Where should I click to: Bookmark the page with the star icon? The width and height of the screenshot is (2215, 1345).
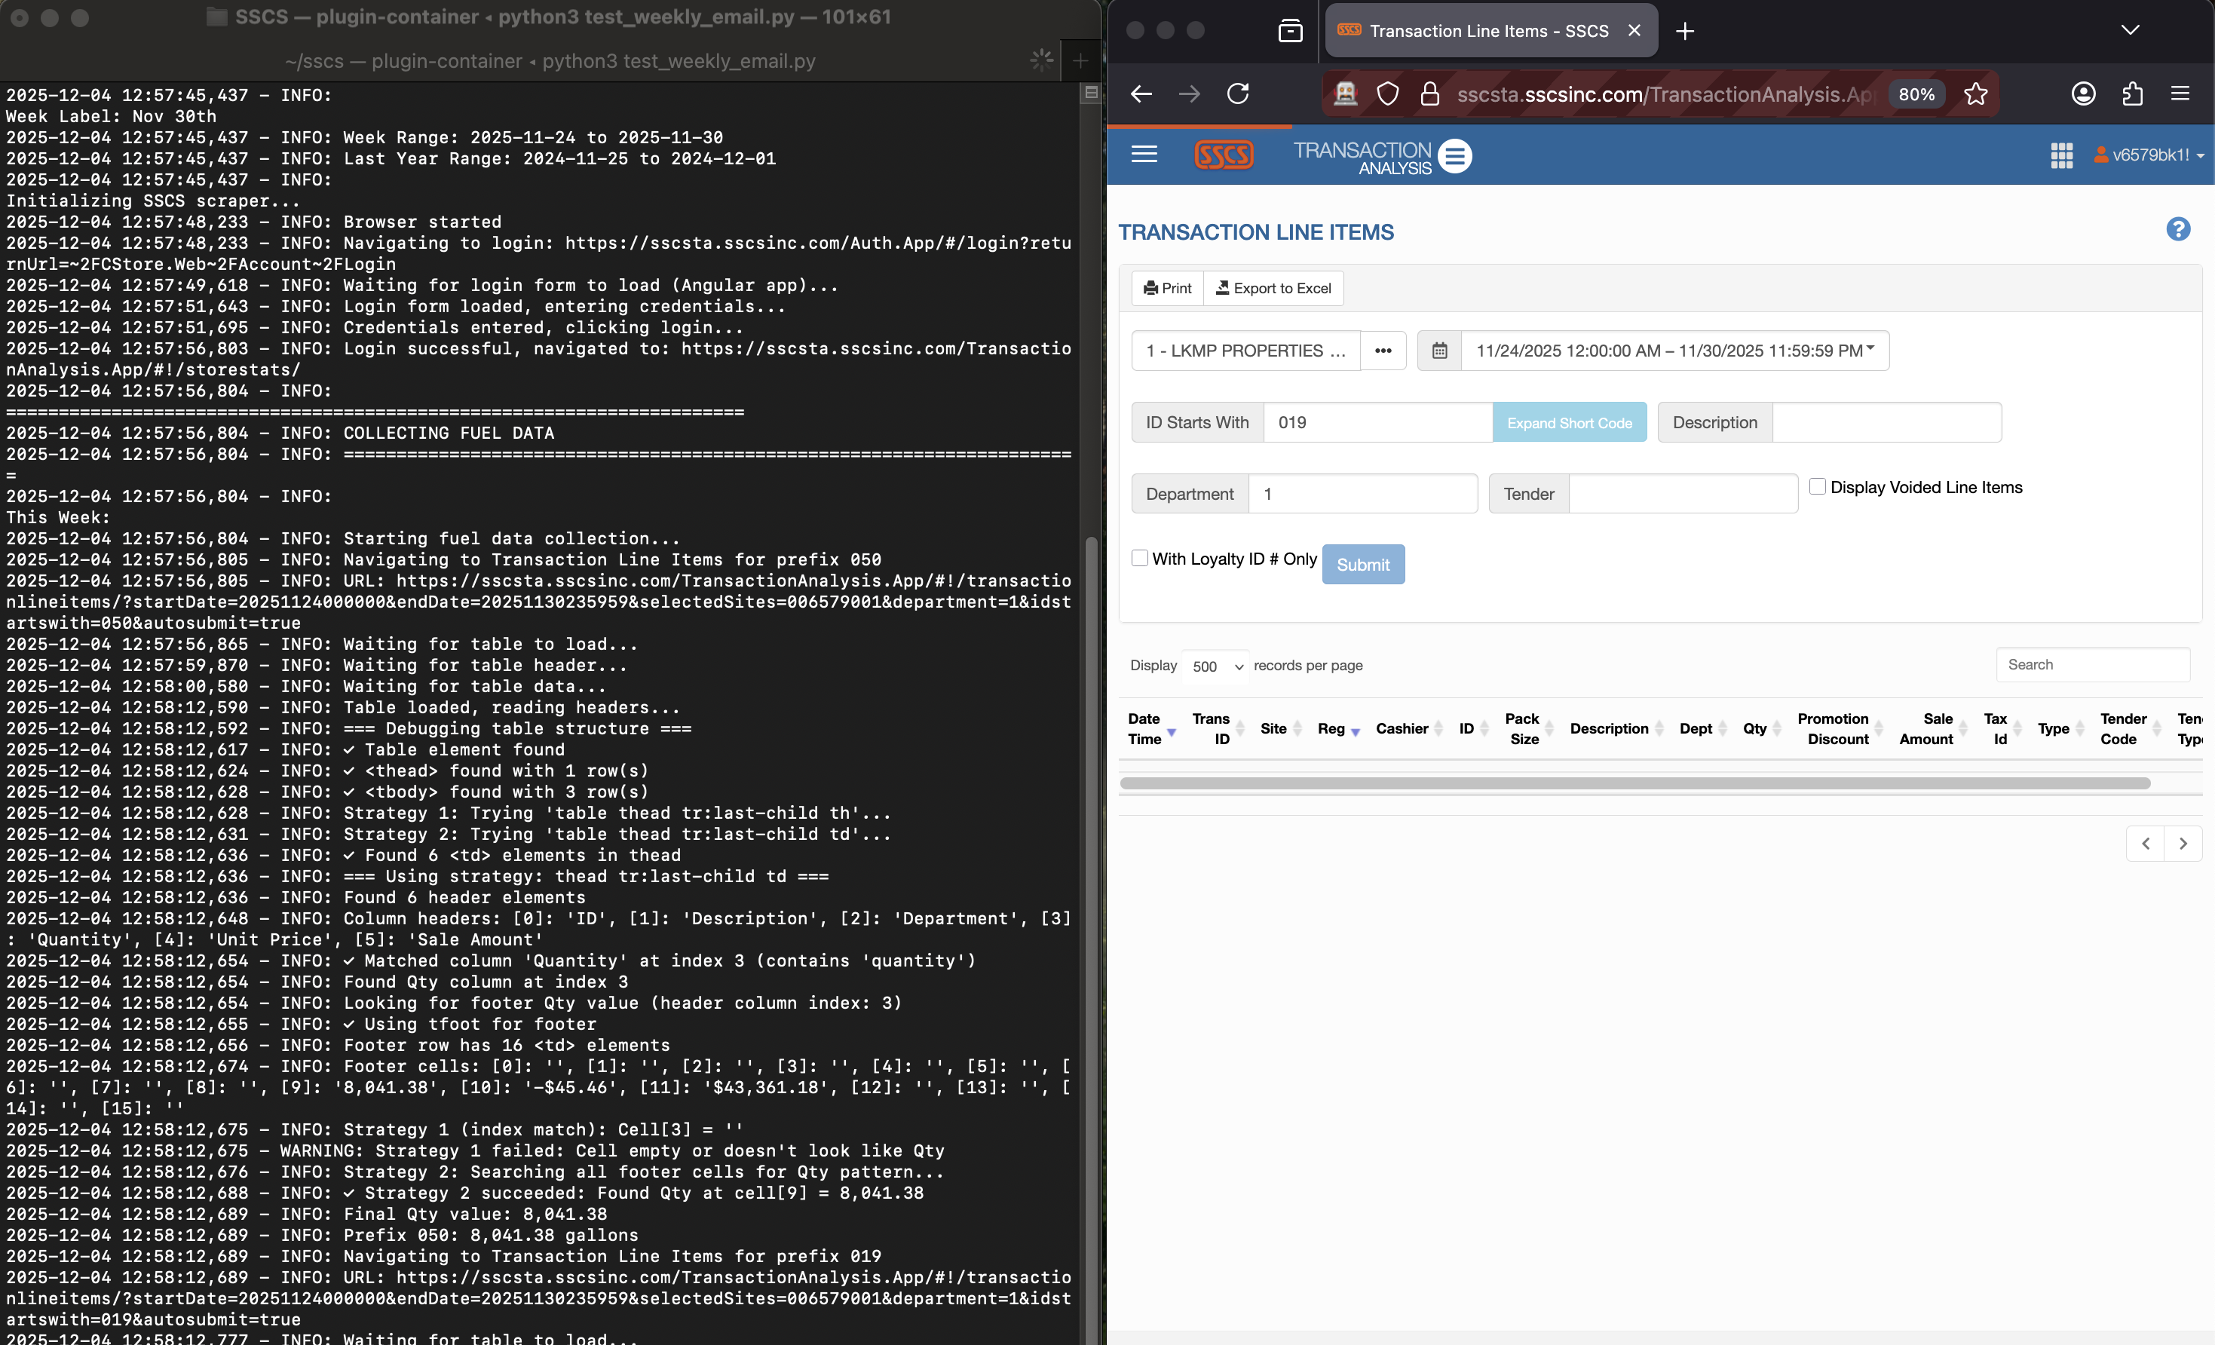coord(1975,93)
